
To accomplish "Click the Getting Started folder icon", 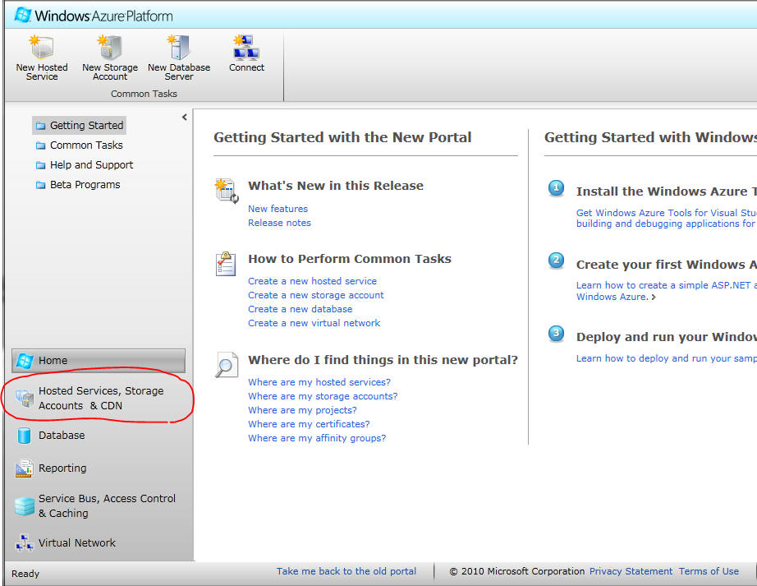I will pos(40,126).
